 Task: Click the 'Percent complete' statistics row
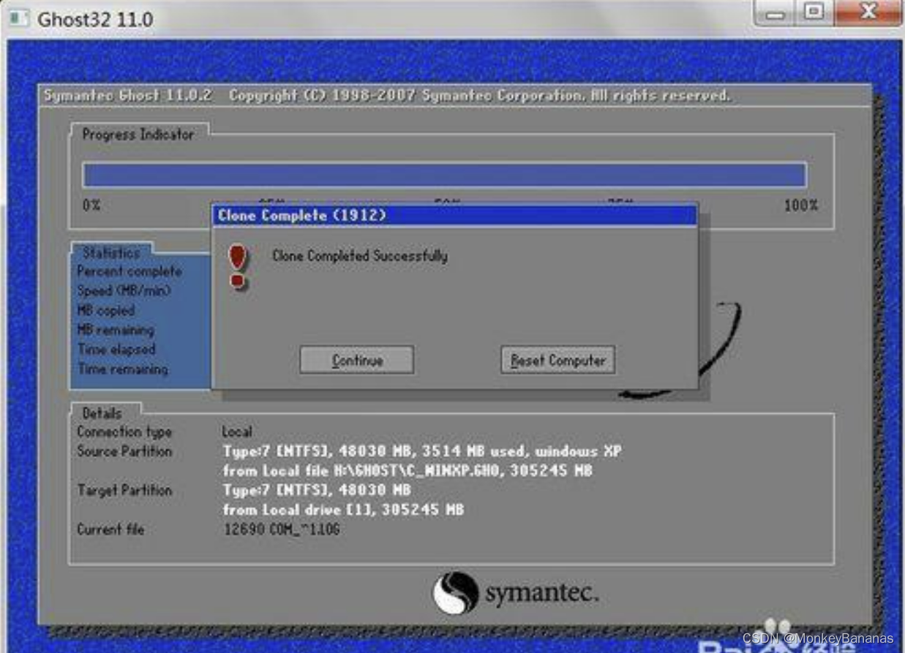129,271
